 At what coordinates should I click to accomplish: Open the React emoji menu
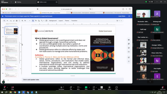78,88
